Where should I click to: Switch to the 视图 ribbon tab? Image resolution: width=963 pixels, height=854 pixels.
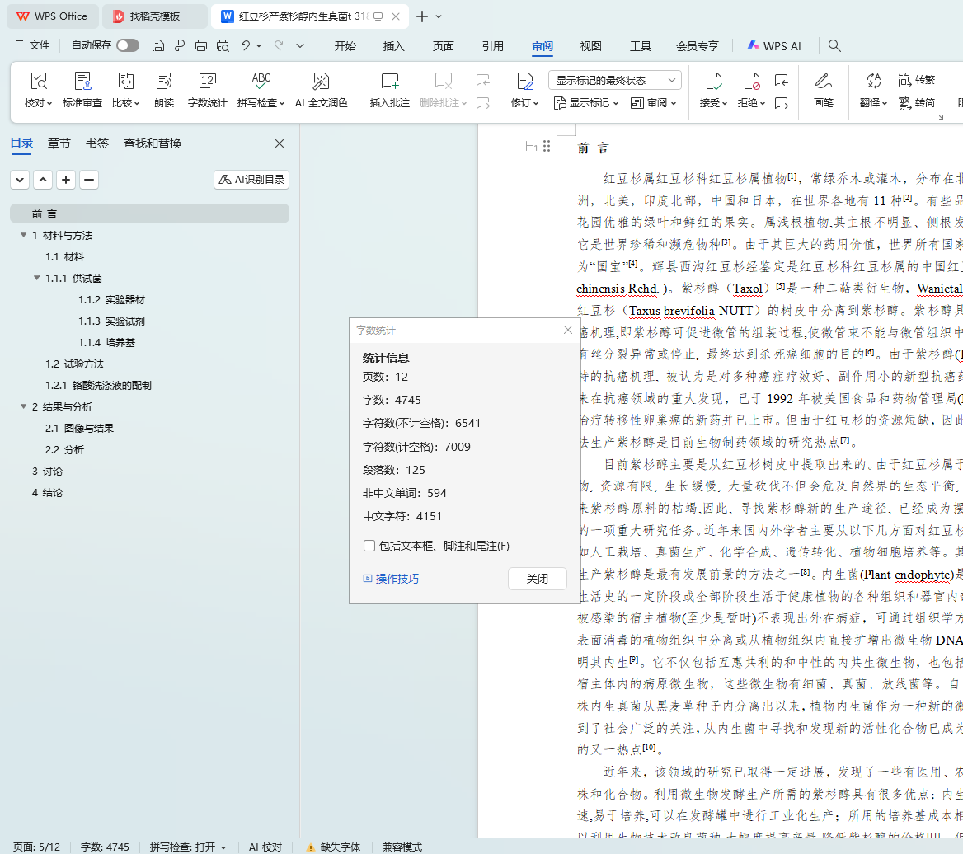tap(591, 46)
